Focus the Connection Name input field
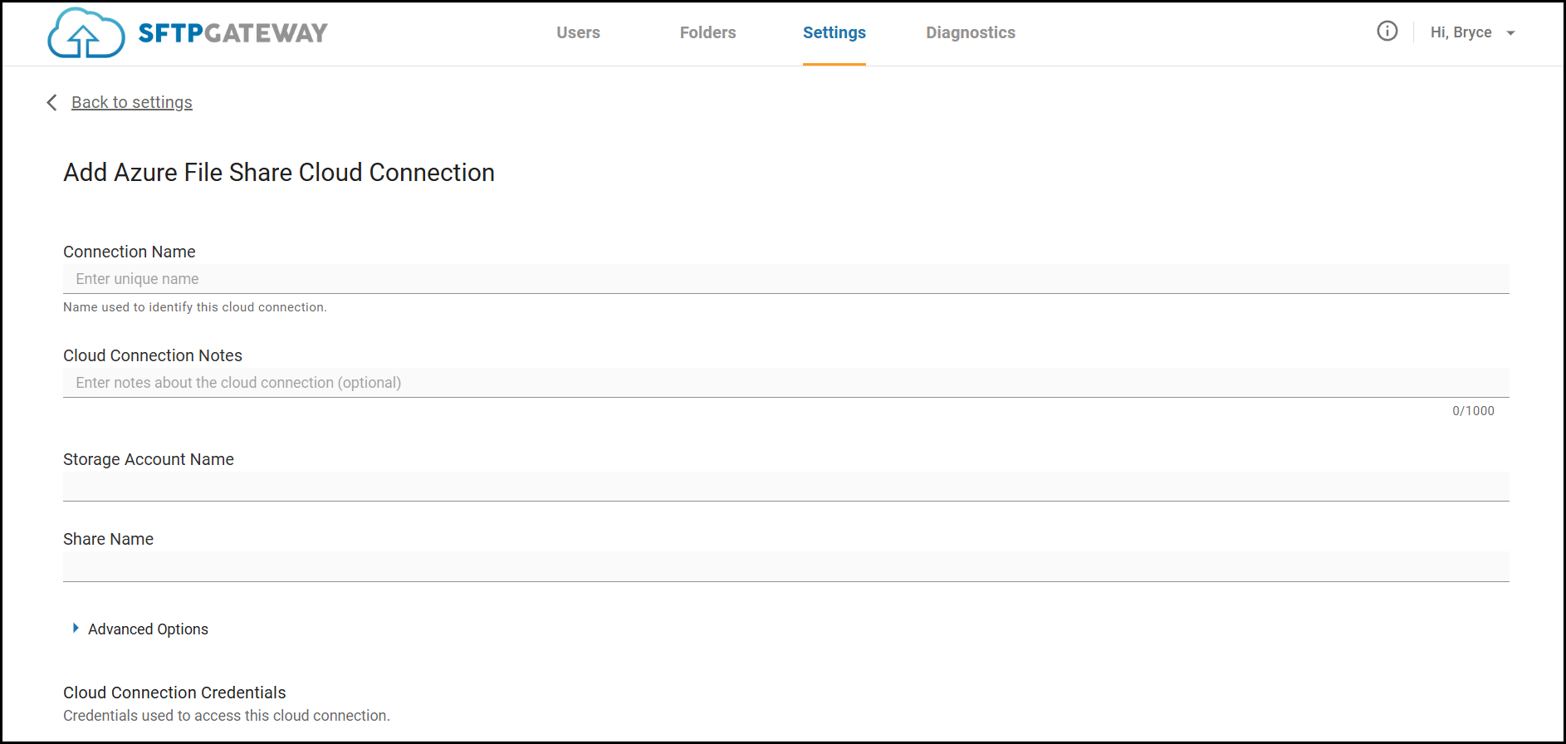The height and width of the screenshot is (744, 1566). click(x=785, y=279)
